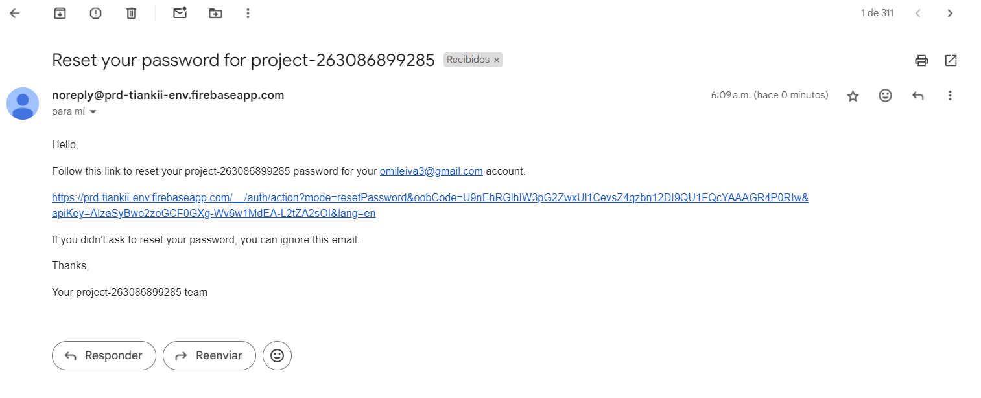Go to next email with right chevron
981x398 pixels.
(x=950, y=13)
